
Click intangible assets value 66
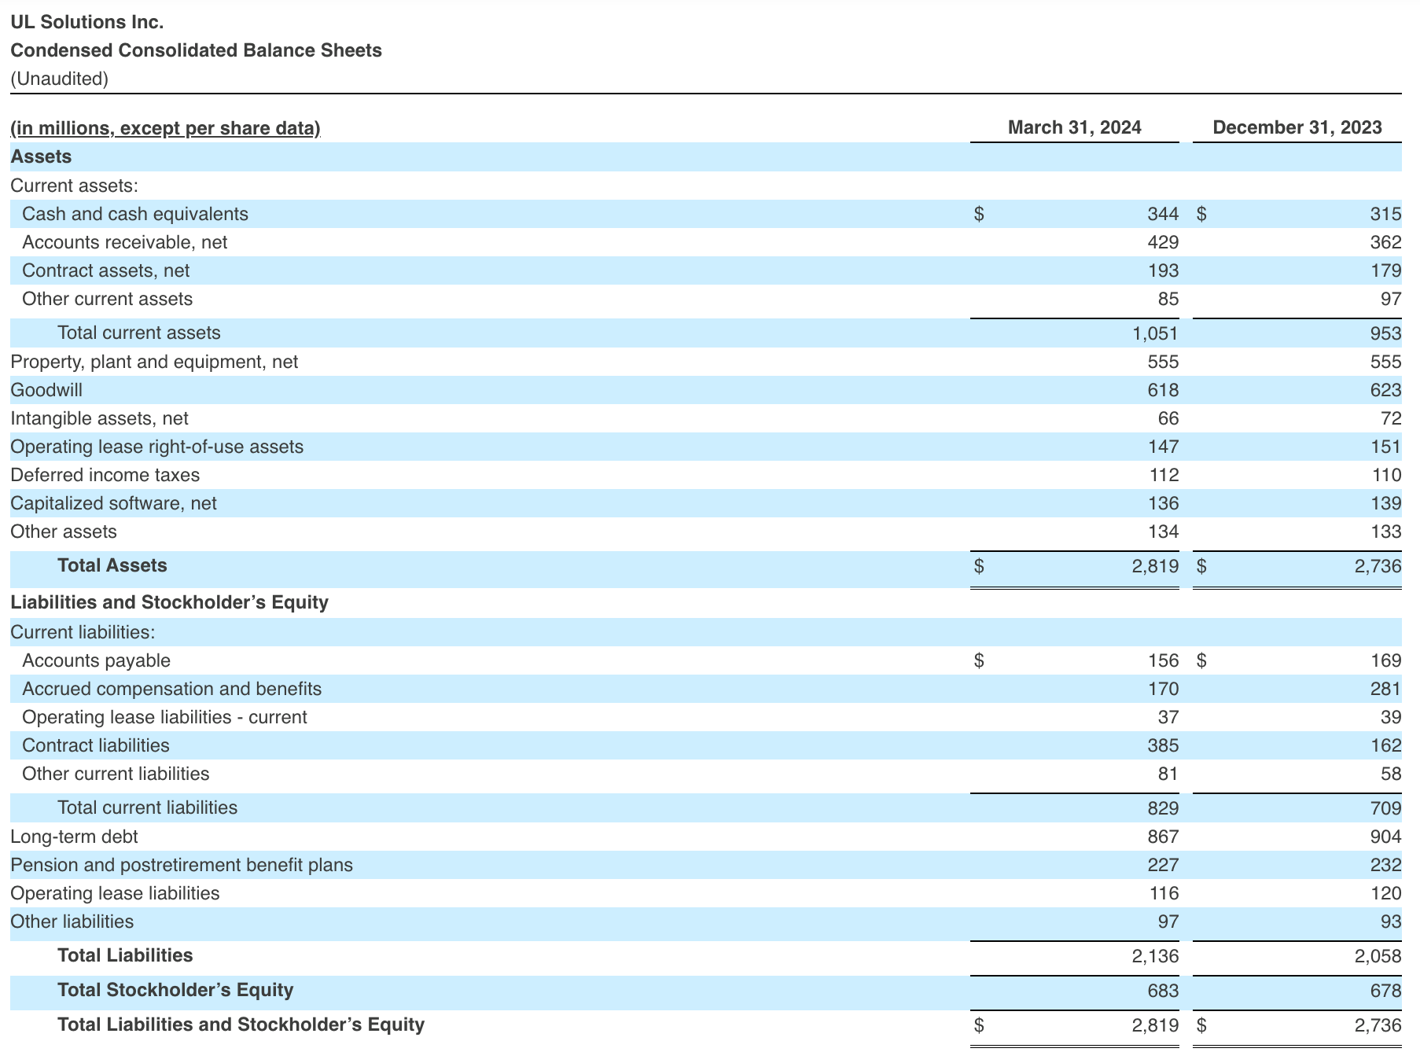coord(1168,418)
